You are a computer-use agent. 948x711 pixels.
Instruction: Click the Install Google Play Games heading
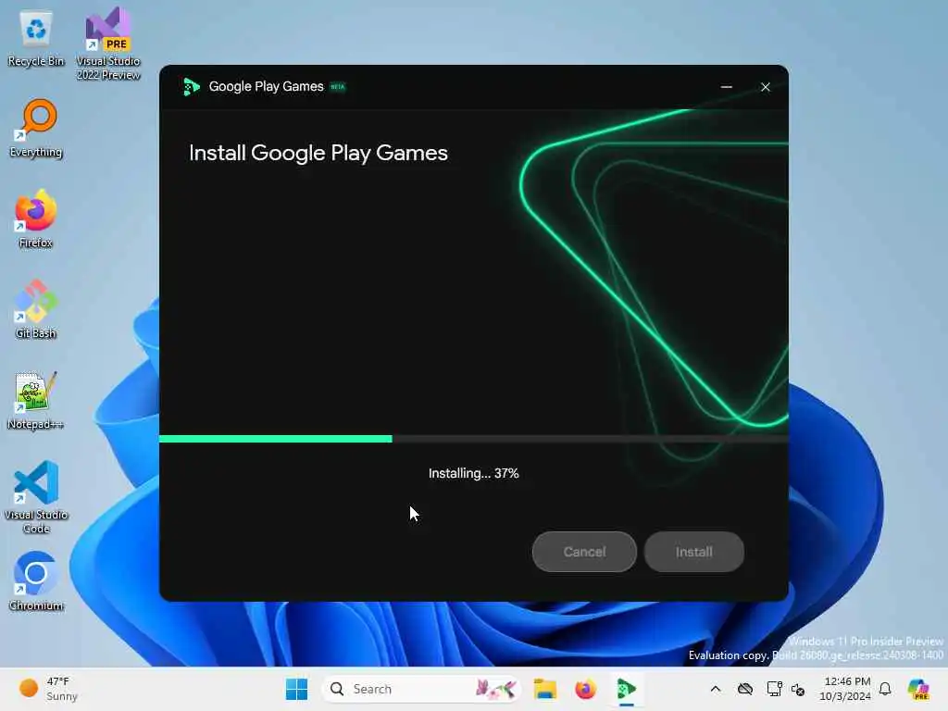point(318,153)
